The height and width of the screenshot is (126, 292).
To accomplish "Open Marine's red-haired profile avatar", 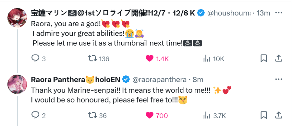I will [x=17, y=18].
